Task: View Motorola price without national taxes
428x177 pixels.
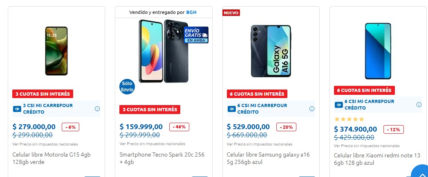Action: click(45, 144)
